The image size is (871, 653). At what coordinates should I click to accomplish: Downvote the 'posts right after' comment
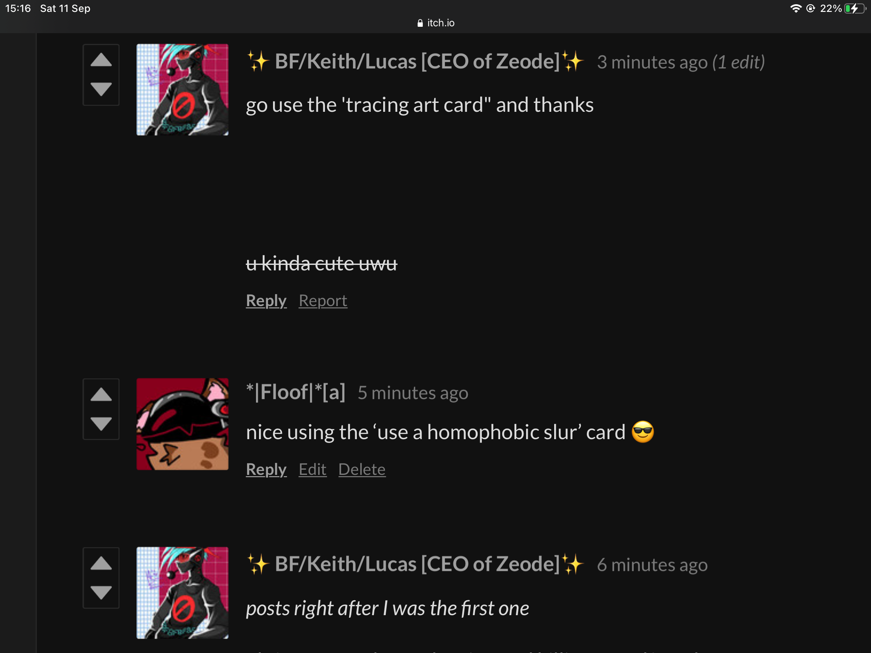point(101,592)
